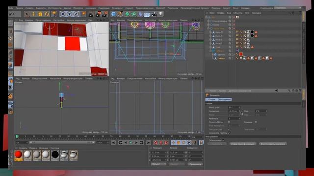This screenshot has height=176, width=314.
Task: Toggle the Preserve Groups checkbox
Action: tap(229, 133)
